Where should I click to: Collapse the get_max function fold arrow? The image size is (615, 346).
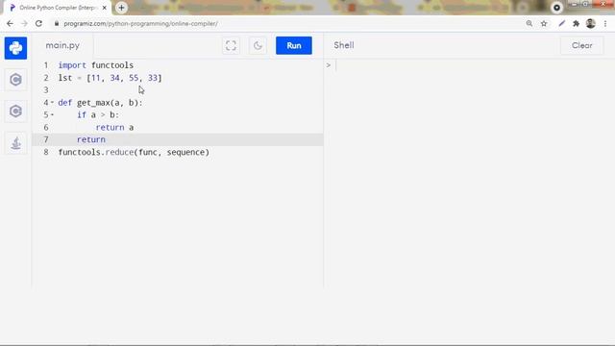[x=52, y=103]
